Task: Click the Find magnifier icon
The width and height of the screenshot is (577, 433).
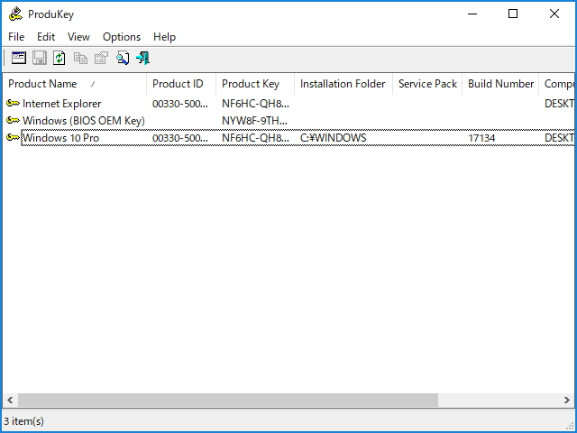Action: pyautogui.click(x=122, y=58)
